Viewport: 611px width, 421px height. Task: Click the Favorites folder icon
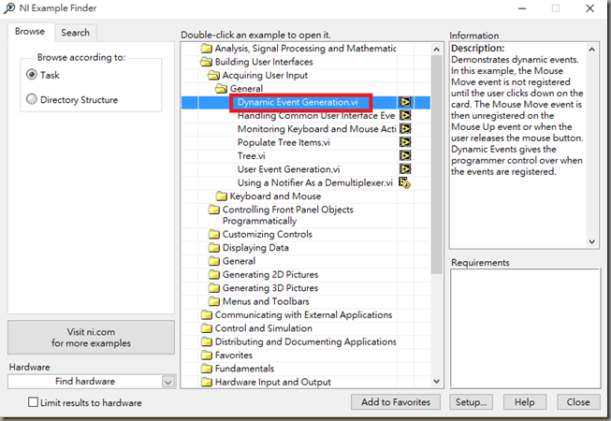[206, 356]
